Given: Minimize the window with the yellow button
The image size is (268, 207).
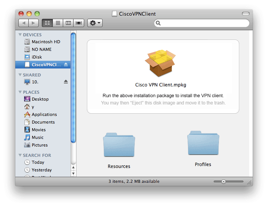Looking at the screenshot, I should (x=29, y=14).
